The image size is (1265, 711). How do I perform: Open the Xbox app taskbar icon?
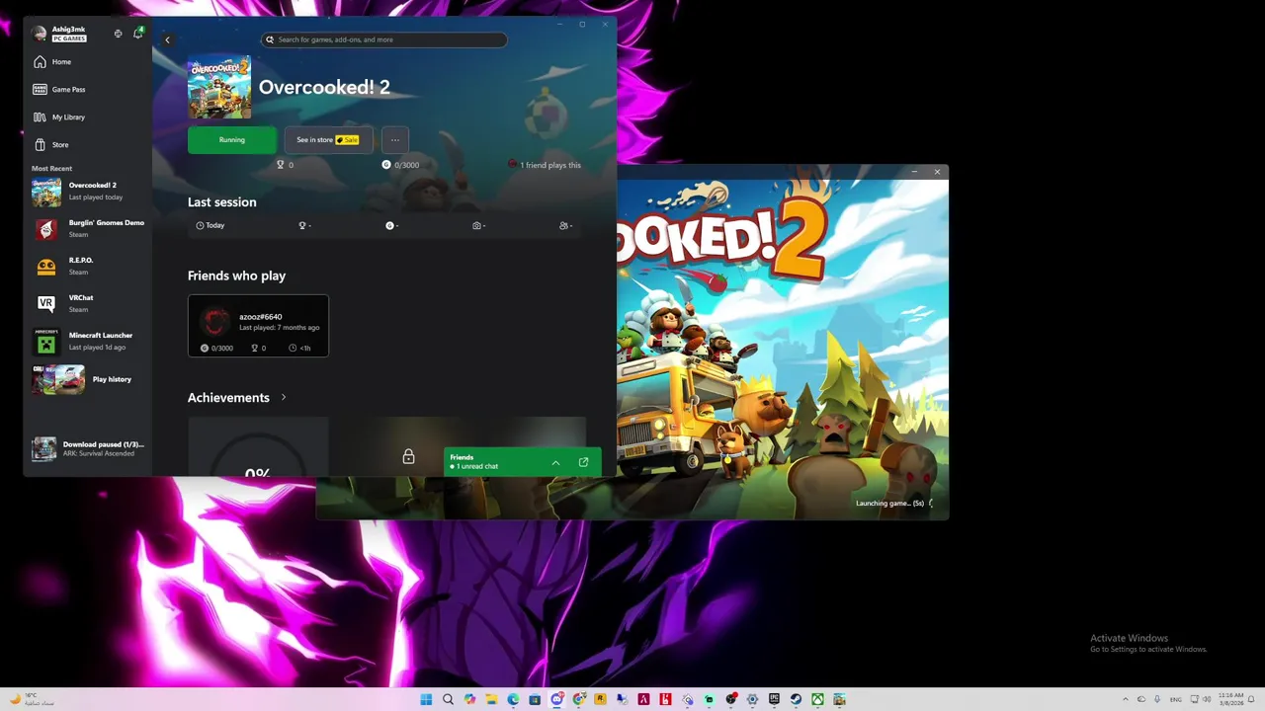point(817,699)
